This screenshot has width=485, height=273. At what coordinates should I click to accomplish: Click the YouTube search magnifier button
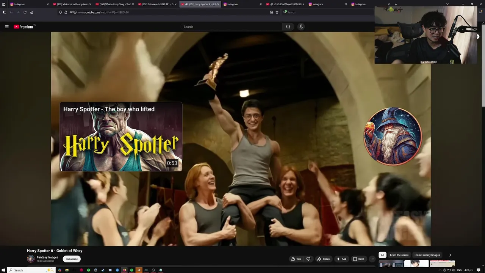[x=288, y=27]
